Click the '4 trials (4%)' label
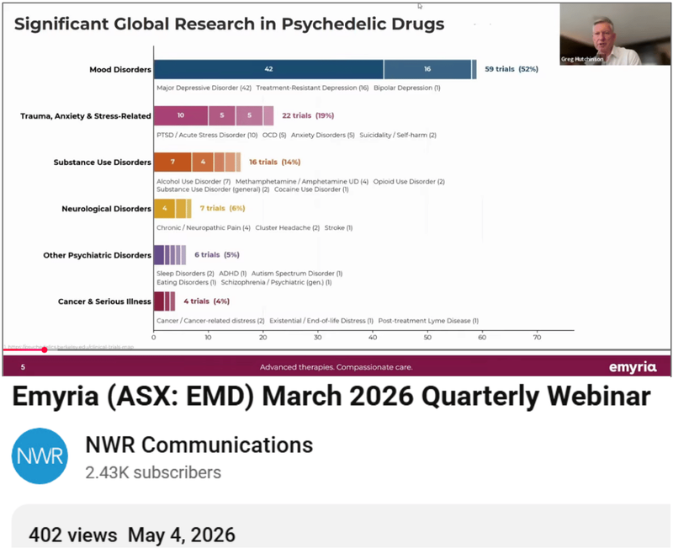The image size is (673, 549). pyautogui.click(x=206, y=301)
